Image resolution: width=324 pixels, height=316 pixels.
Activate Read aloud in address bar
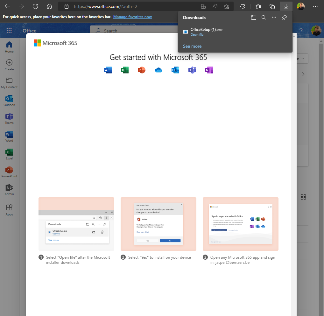[x=215, y=6]
